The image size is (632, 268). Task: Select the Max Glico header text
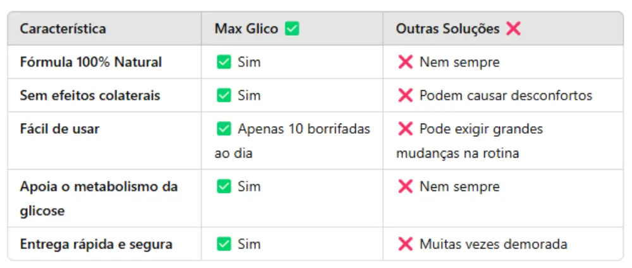click(246, 29)
